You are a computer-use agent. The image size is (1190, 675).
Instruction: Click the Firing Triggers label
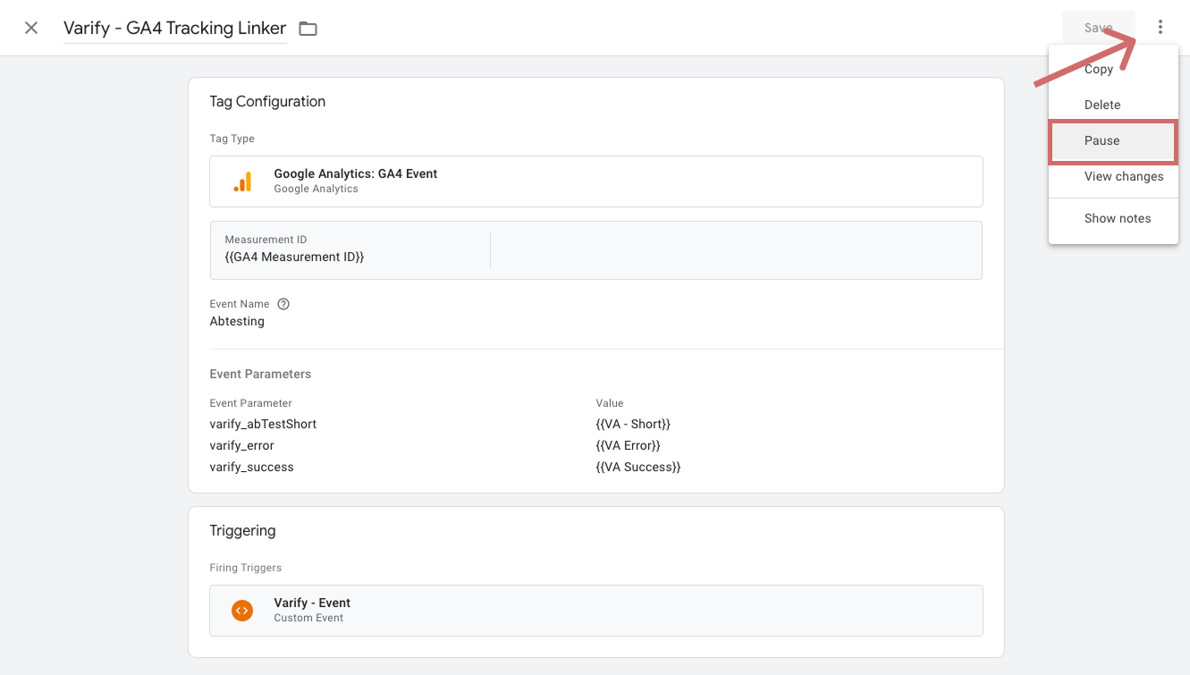(246, 568)
